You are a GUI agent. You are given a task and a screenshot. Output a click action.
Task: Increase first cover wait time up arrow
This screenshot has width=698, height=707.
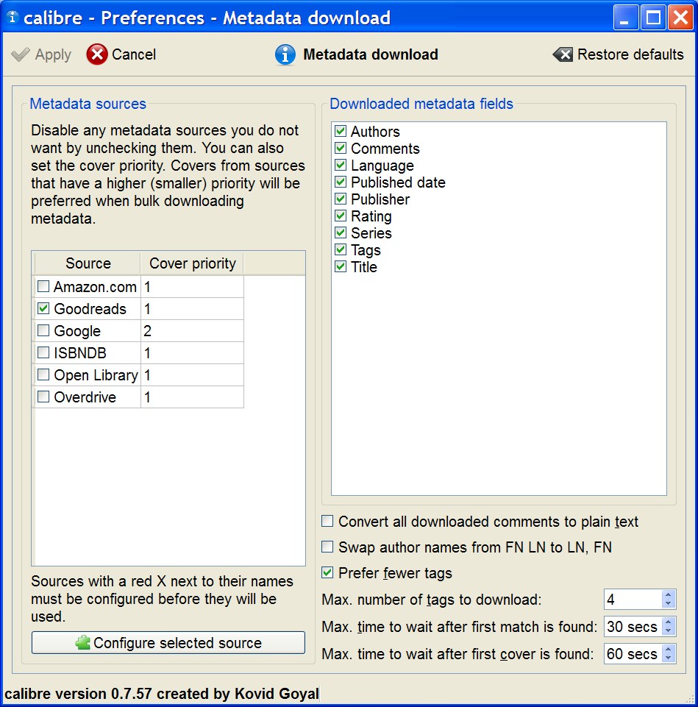(669, 650)
